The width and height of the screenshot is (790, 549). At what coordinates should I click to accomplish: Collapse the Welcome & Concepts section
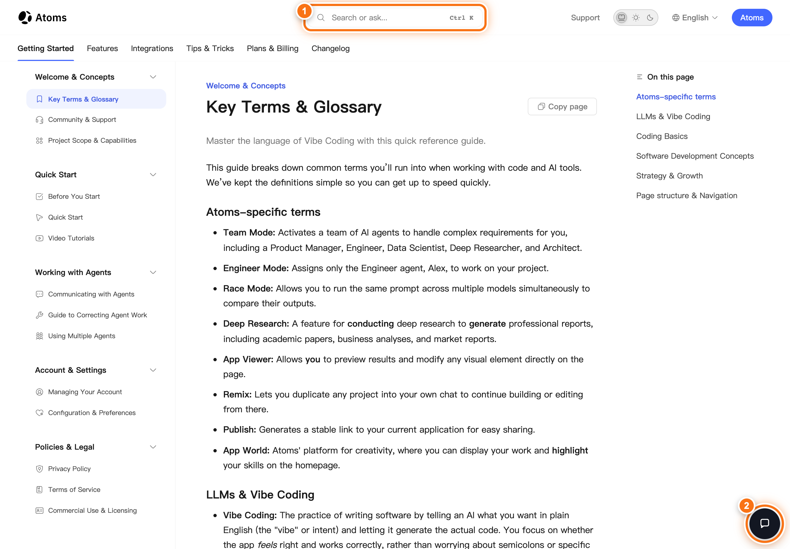click(153, 77)
